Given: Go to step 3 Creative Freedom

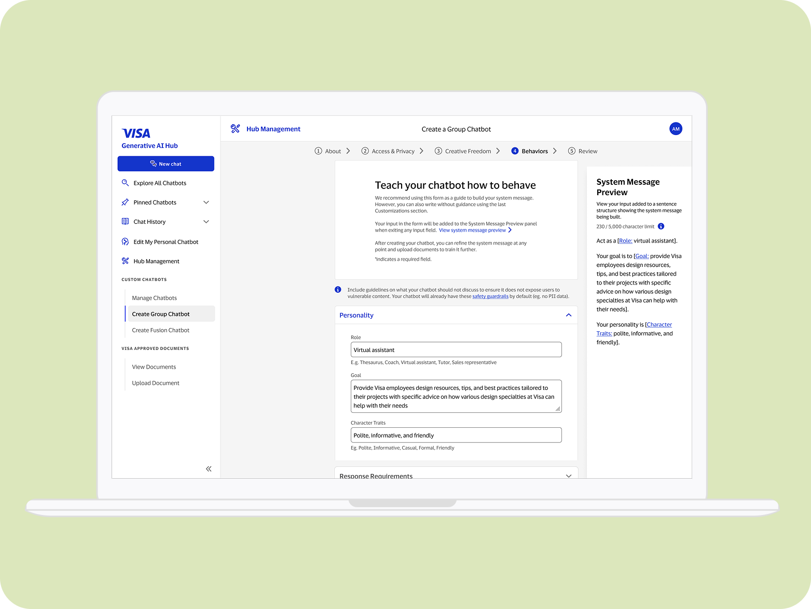Looking at the screenshot, I should tap(463, 151).
